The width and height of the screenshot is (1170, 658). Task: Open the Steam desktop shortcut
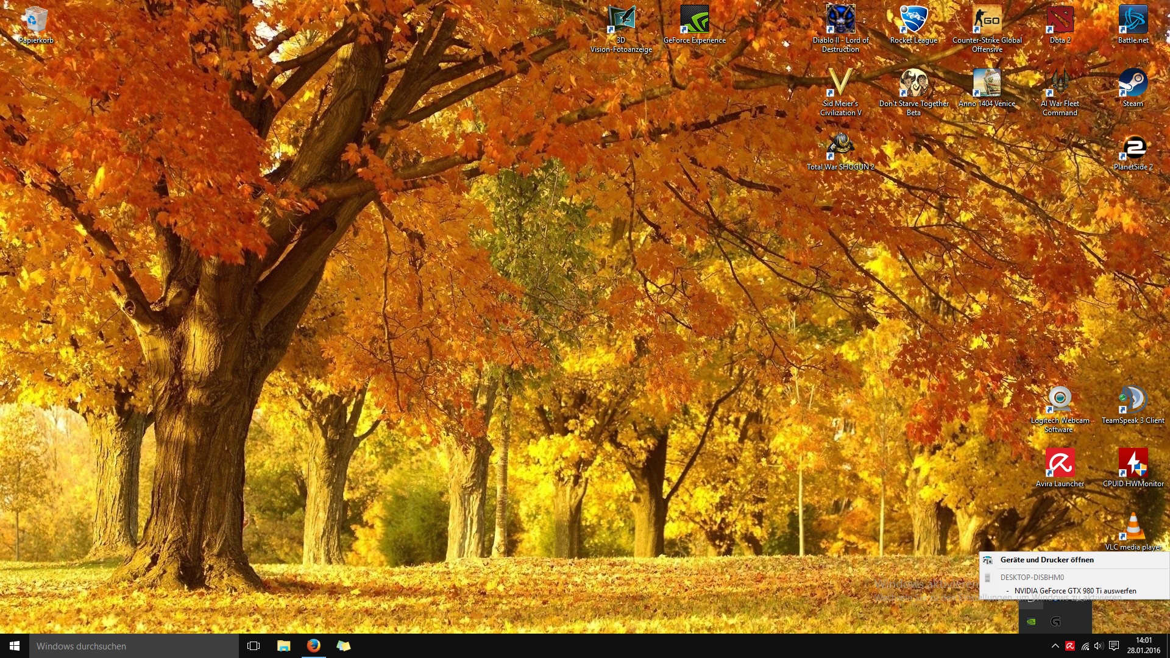pyautogui.click(x=1133, y=87)
